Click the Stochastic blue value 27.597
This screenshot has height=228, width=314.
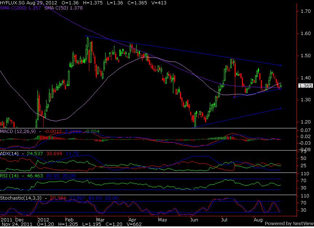(77, 198)
